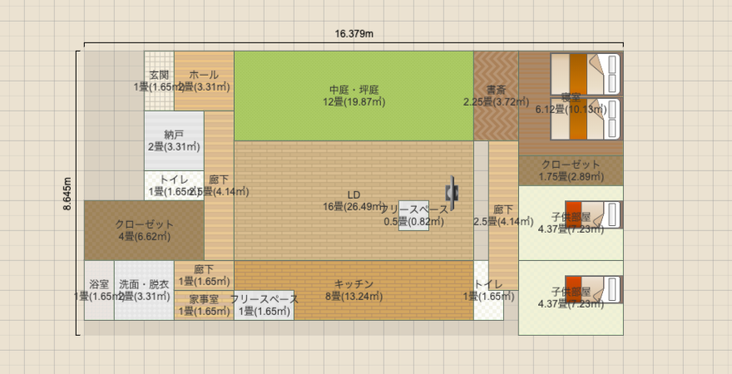Select the 書斎 2.25畳 study room
This screenshot has width=732, height=374.
[496, 96]
